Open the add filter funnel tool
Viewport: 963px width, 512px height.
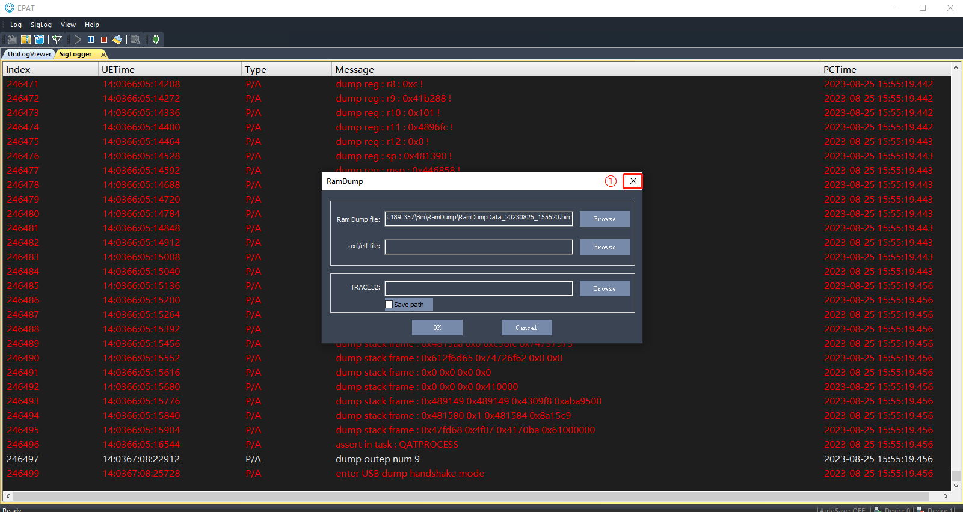(57, 40)
